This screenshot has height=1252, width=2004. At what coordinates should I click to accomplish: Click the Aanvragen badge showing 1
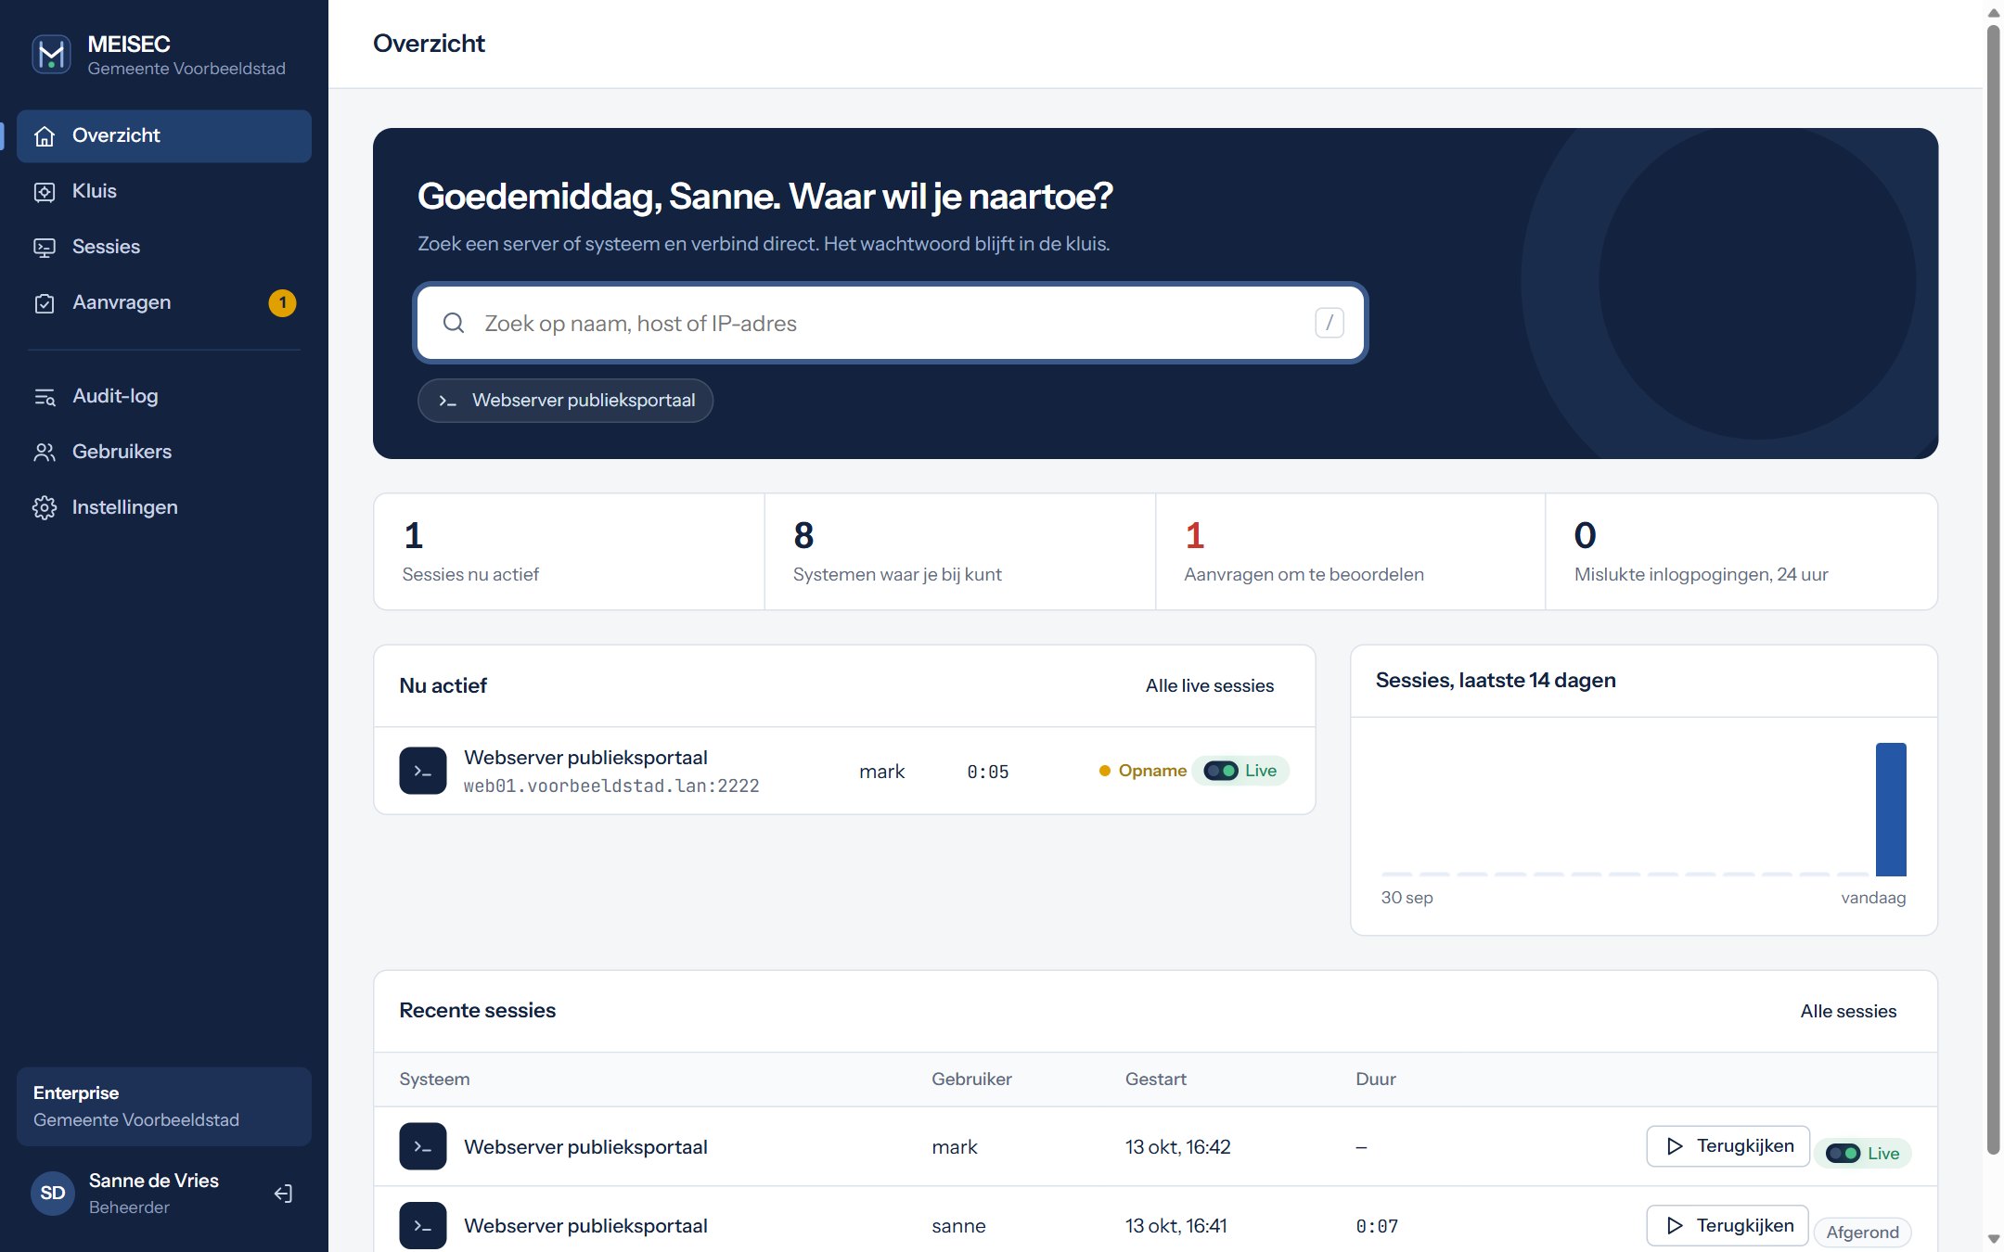coord(282,303)
